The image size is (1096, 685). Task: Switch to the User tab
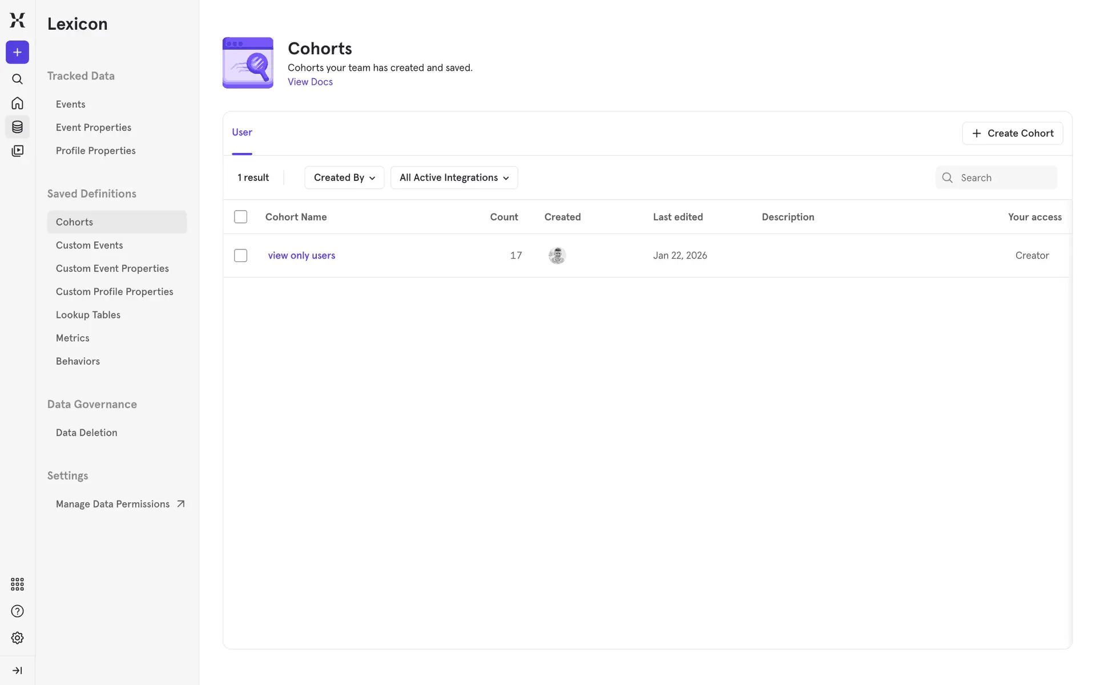pos(242,132)
